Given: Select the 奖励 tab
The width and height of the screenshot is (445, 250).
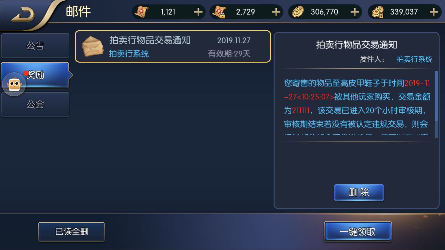Looking at the screenshot, I should click(35, 75).
